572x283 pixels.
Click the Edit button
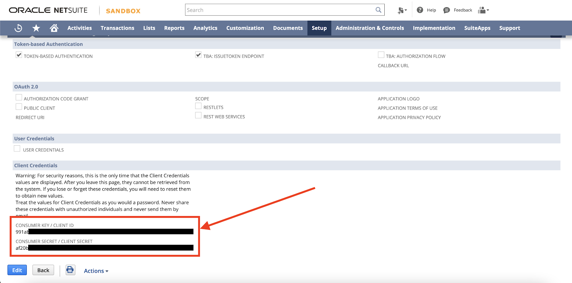[x=17, y=270]
